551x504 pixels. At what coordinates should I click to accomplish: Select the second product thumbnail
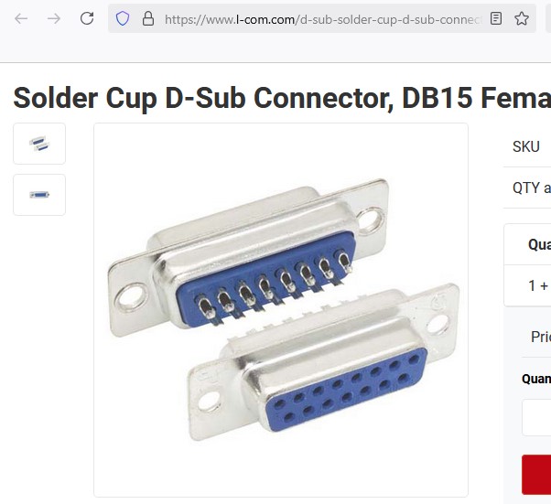[39, 195]
